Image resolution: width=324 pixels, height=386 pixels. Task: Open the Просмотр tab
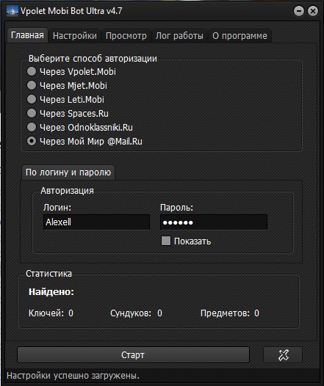126,36
